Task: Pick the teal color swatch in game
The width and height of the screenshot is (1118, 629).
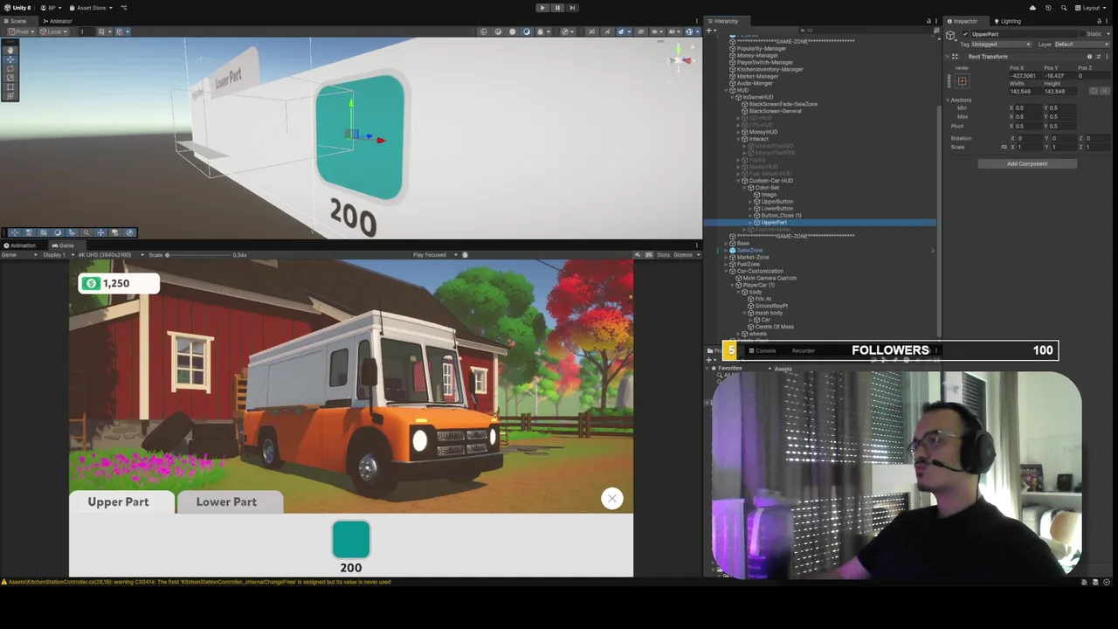Action: coord(351,539)
